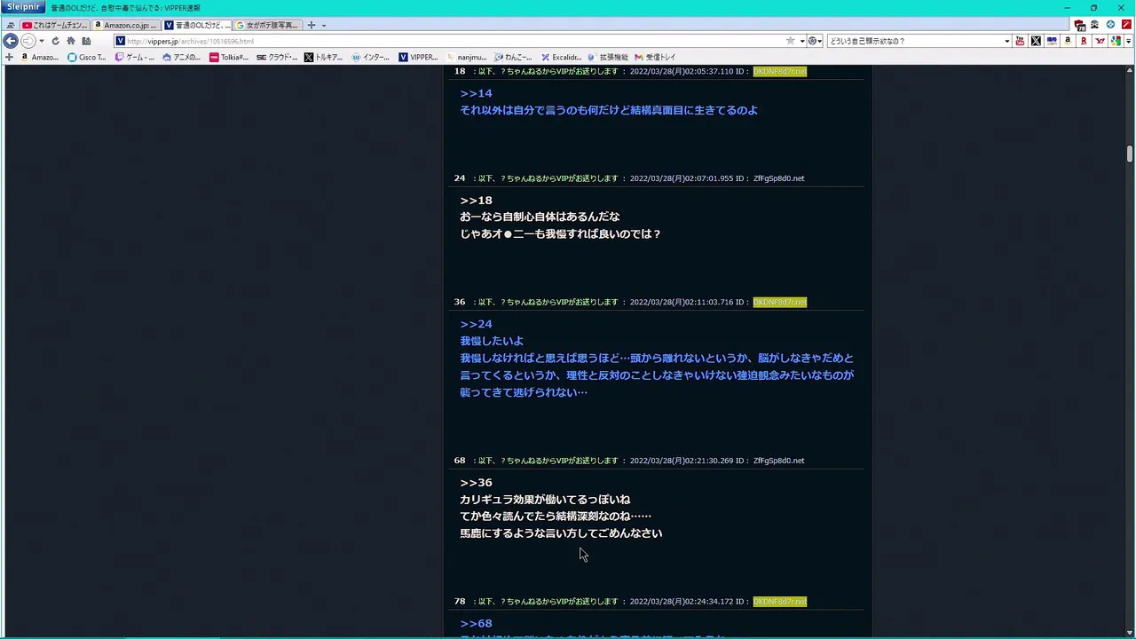Image resolution: width=1136 pixels, height=639 pixels.
Task: Open the クラウド SIE bookmark
Action: [278, 57]
